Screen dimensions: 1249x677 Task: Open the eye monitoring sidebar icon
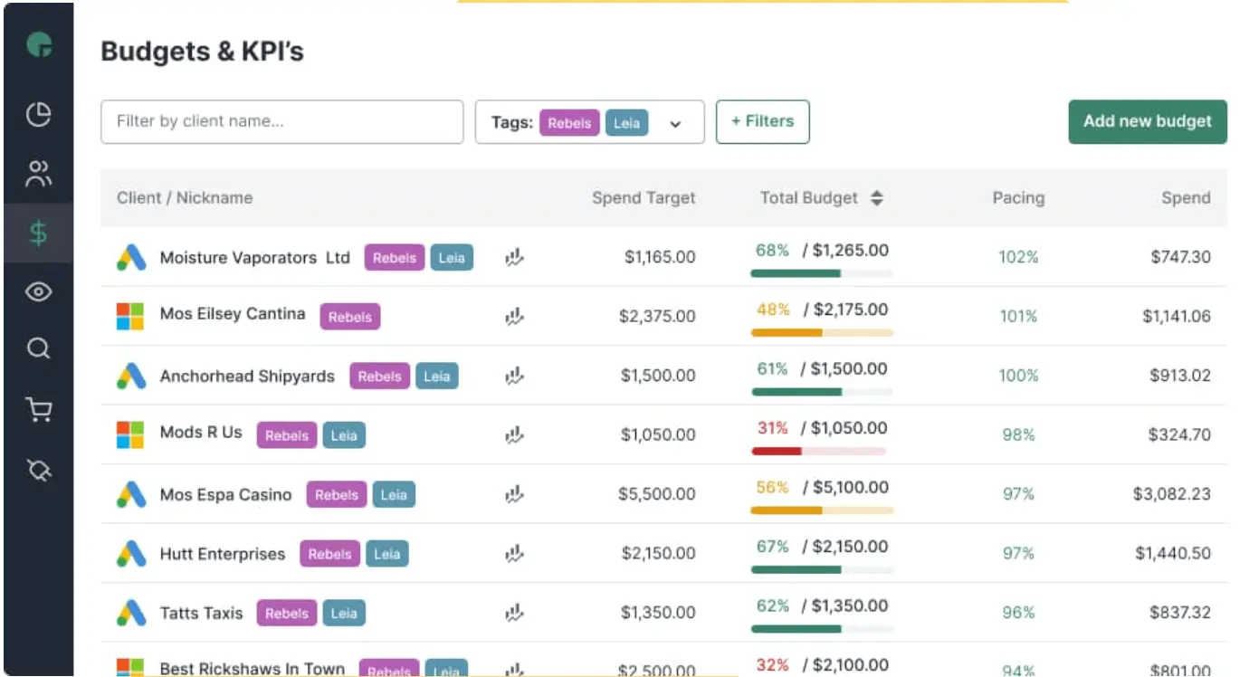pos(38,291)
